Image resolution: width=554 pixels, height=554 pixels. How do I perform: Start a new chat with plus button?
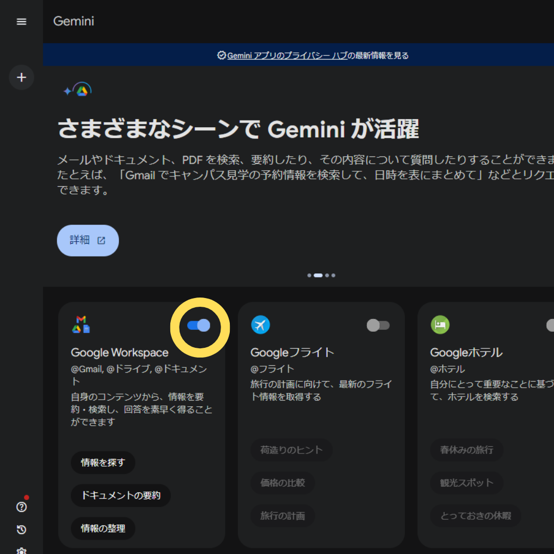coord(22,77)
